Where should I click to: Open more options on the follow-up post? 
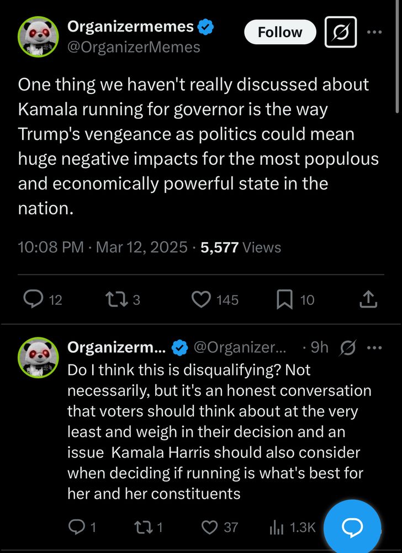(374, 347)
